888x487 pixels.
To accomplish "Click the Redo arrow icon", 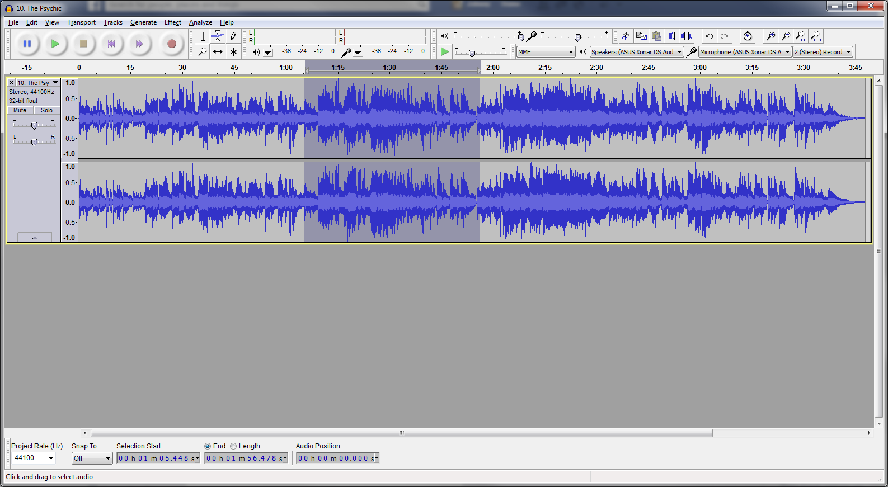I will point(724,36).
